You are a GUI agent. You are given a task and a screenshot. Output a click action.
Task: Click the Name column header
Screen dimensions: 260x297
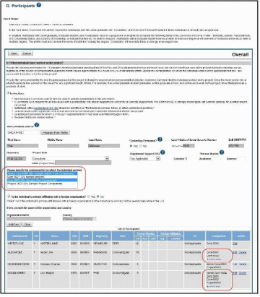click(x=55, y=236)
